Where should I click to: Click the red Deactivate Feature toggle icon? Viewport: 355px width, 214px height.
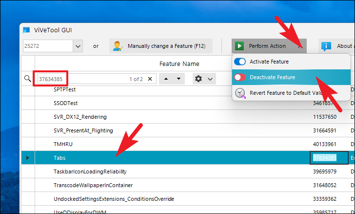click(x=240, y=77)
